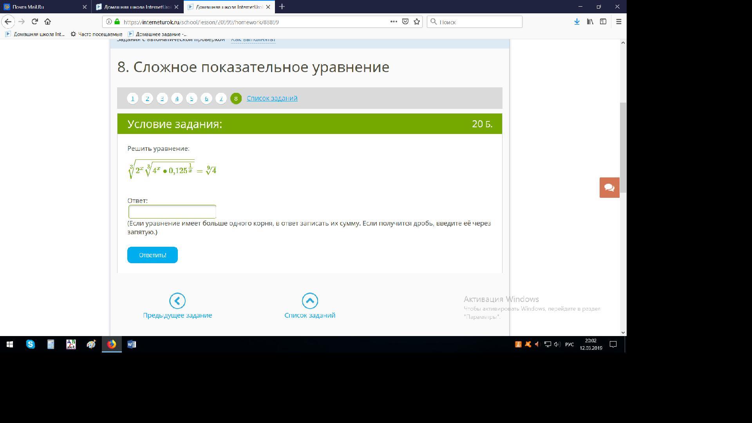This screenshot has height=423, width=752.
Task: Open the browser Home page
Action: (x=48, y=22)
